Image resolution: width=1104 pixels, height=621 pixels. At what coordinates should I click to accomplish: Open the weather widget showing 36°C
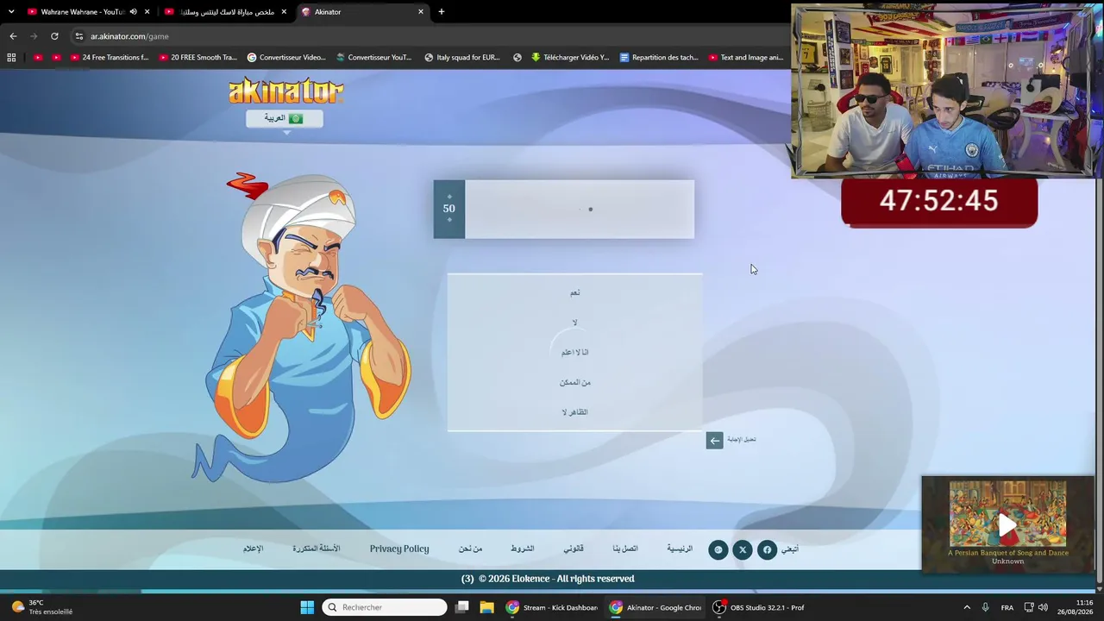click(41, 607)
